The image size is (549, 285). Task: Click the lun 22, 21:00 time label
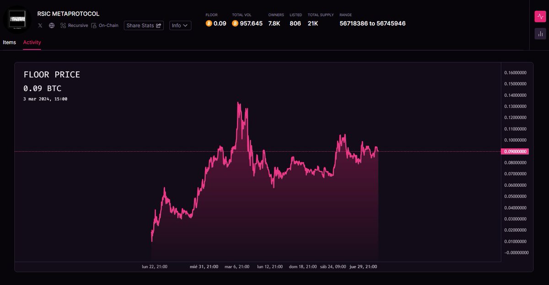click(x=155, y=267)
